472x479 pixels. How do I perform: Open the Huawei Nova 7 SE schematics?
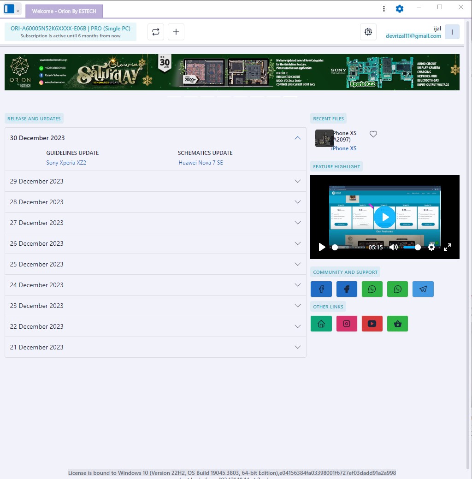tap(201, 162)
